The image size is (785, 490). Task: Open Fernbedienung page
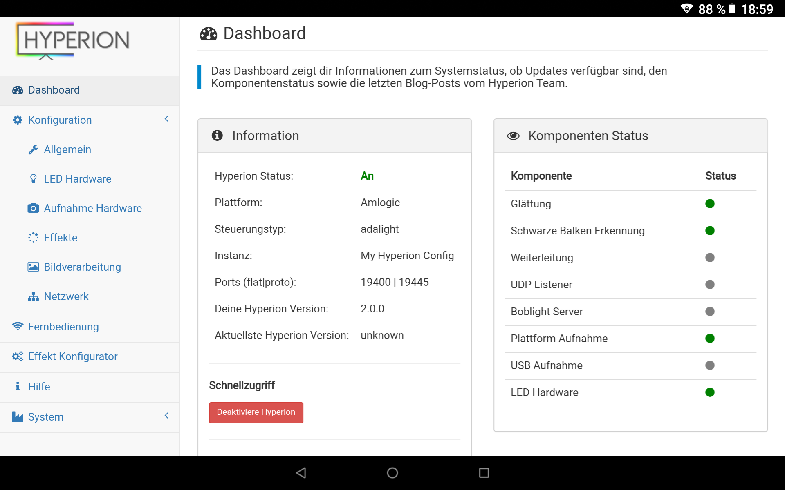pyautogui.click(x=90, y=327)
